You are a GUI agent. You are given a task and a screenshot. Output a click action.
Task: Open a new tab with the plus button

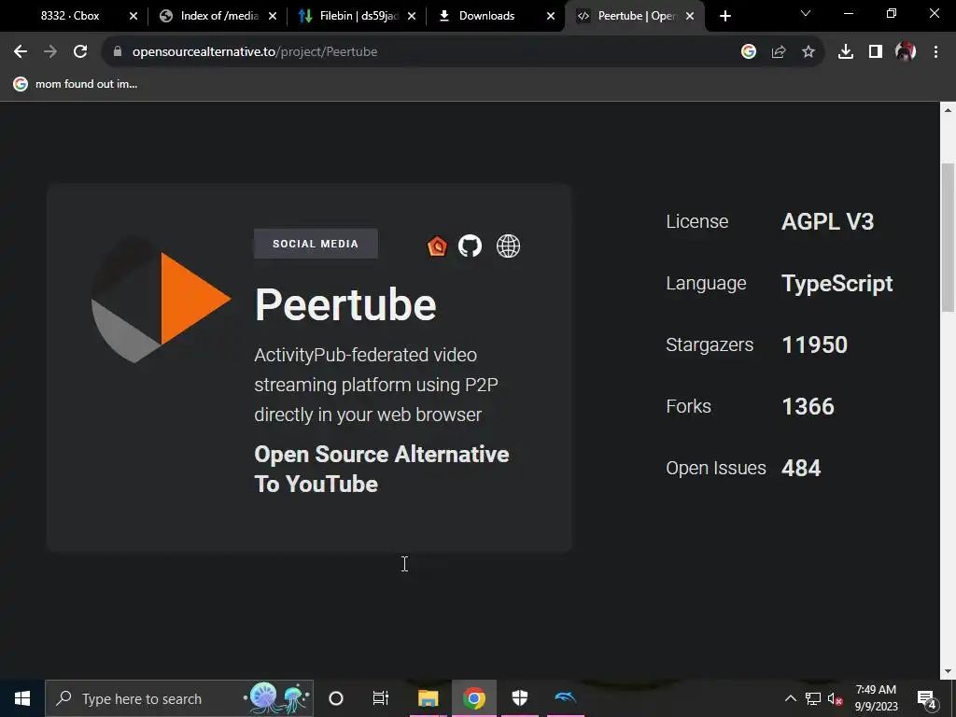click(x=724, y=16)
